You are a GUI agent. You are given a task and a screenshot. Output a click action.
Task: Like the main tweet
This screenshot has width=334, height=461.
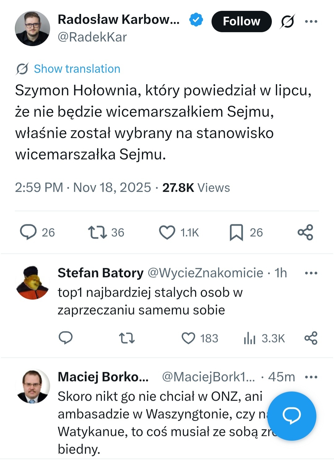tap(168, 233)
